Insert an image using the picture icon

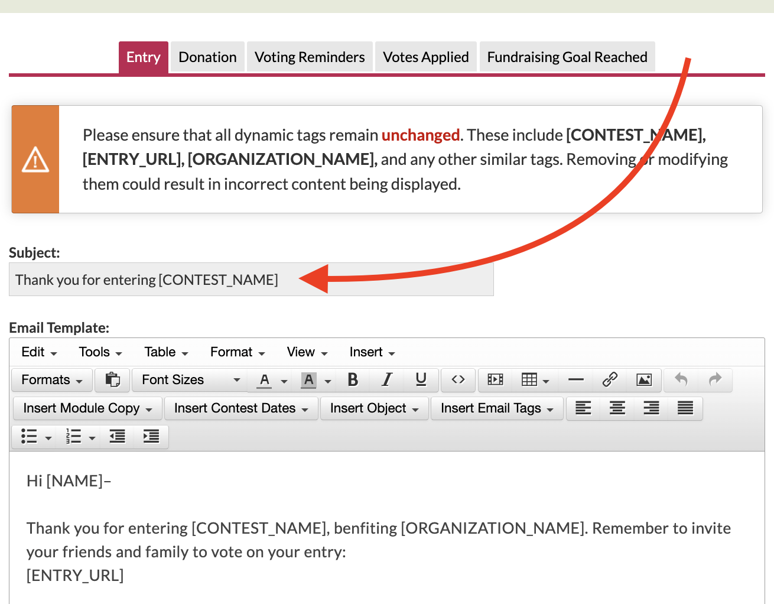coord(644,380)
